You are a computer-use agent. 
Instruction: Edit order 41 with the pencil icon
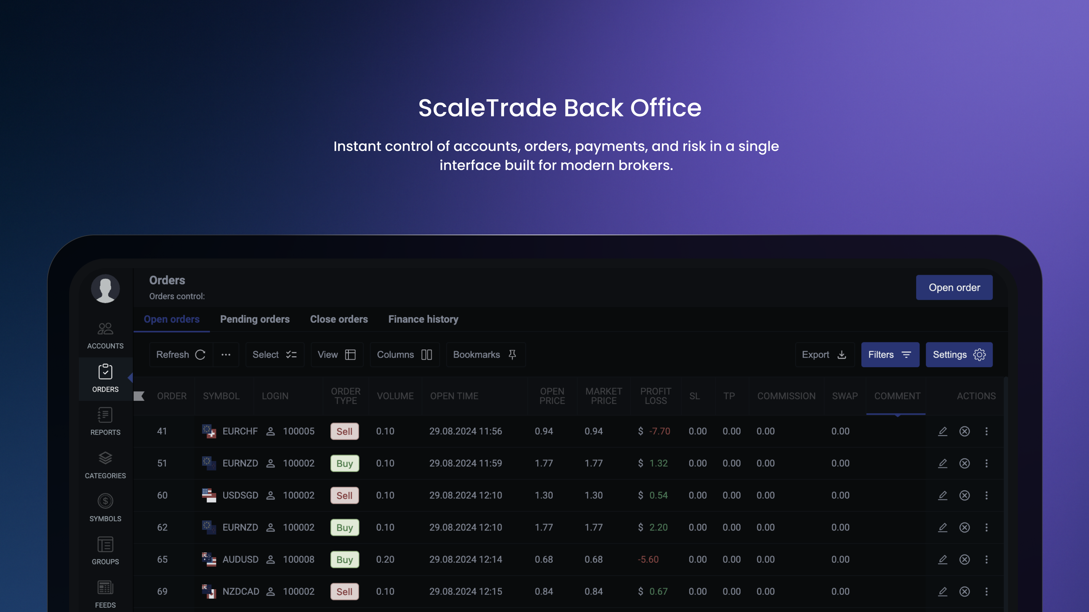[x=943, y=431]
